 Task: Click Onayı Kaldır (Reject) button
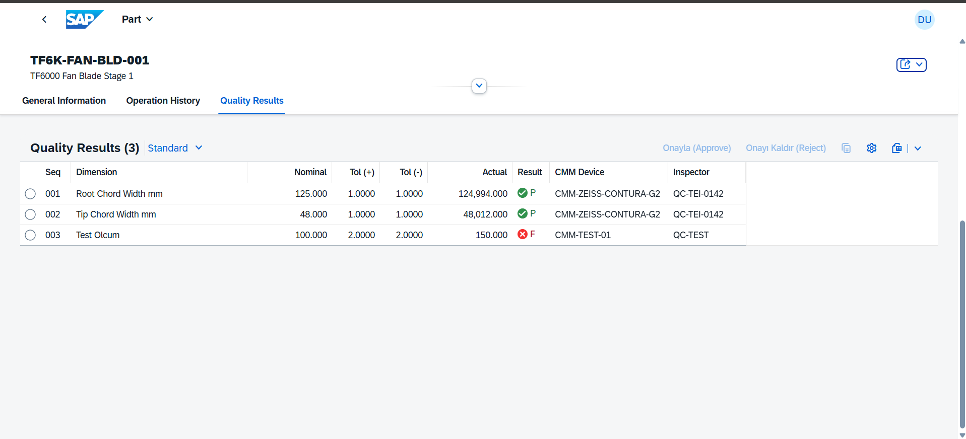coord(786,148)
